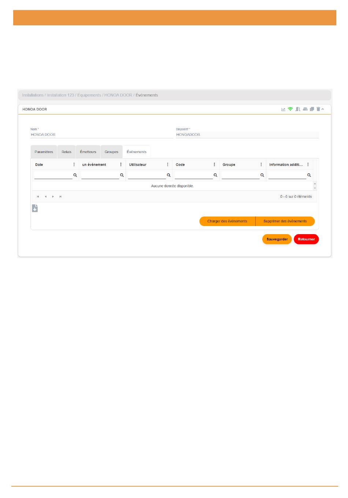Viewport: 348px width, 498px height.
Task: Click the Date filter input
Action: click(x=53, y=175)
